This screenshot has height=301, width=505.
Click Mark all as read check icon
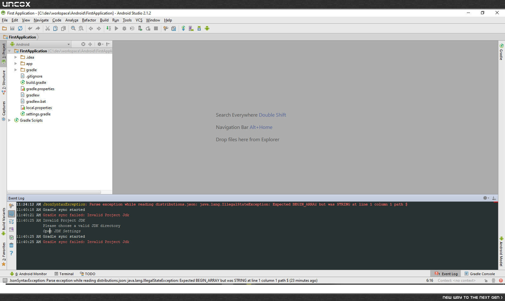[11, 237]
